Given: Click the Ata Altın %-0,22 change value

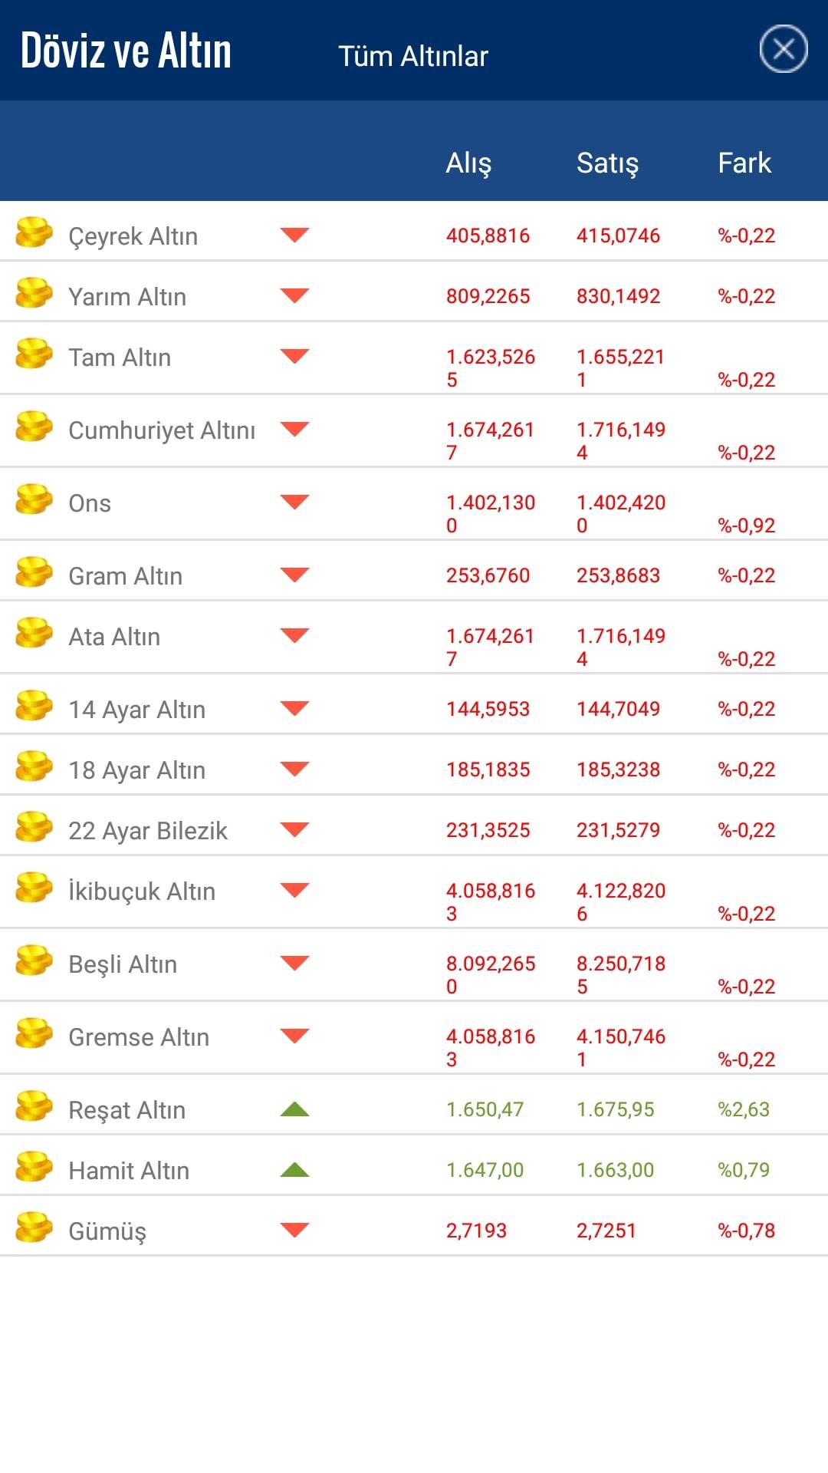Looking at the screenshot, I should [x=746, y=659].
